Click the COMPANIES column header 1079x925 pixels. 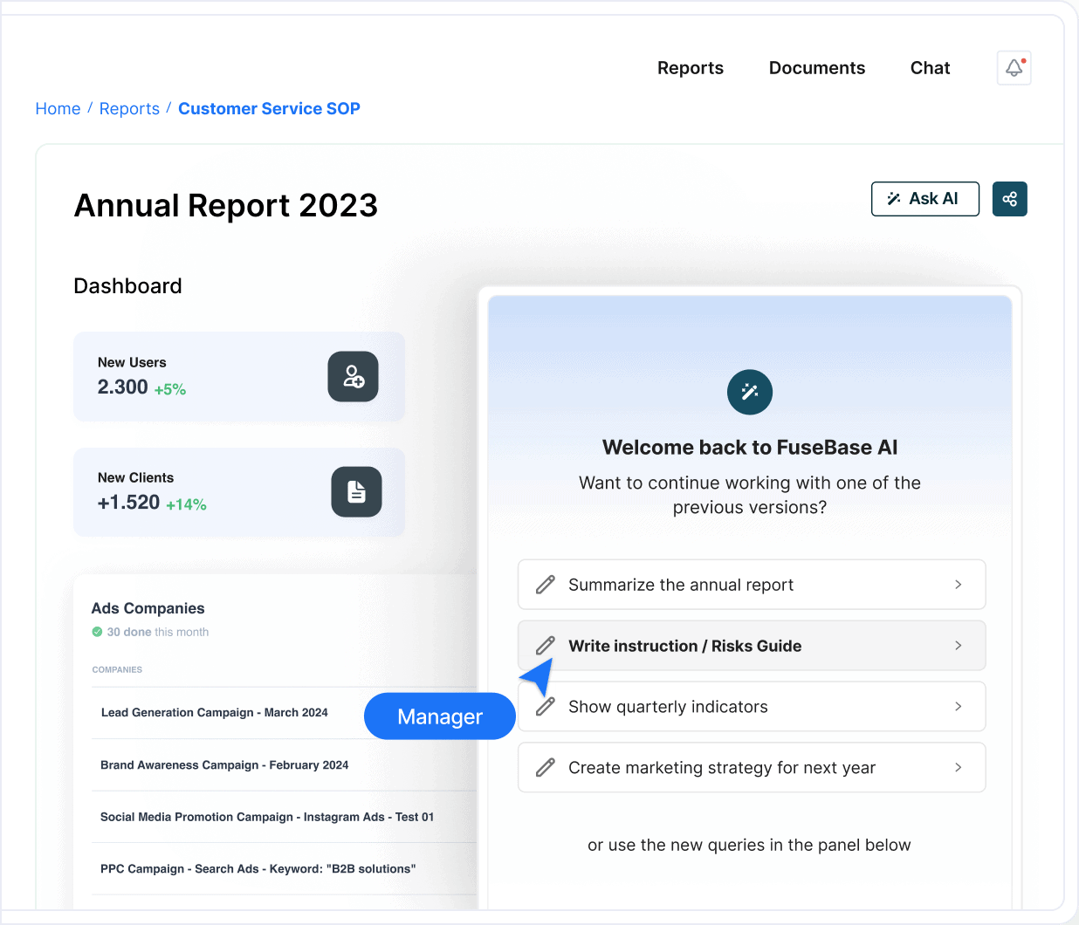pos(117,669)
